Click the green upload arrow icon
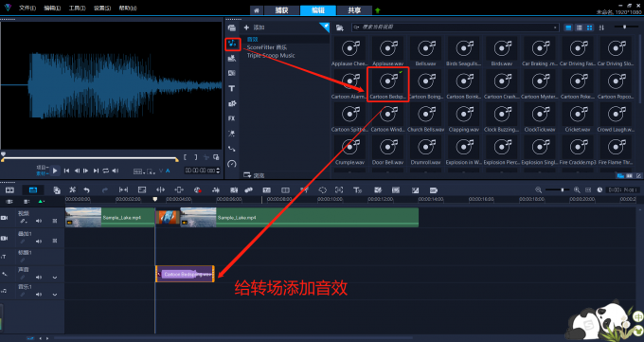The height and width of the screenshot is (342, 644). point(378,10)
